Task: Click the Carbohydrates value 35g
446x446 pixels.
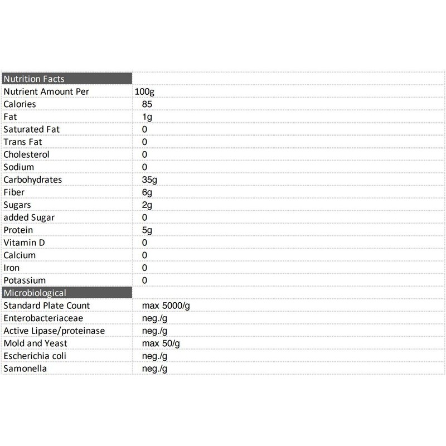Action: [150, 180]
